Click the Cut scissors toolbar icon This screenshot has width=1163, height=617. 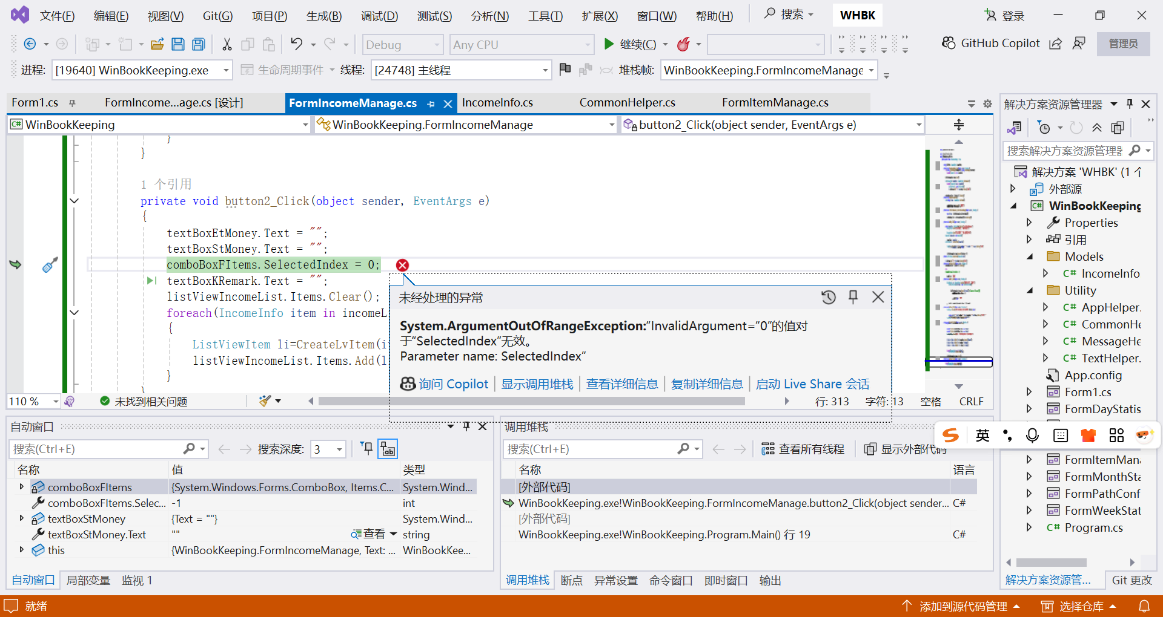click(227, 44)
